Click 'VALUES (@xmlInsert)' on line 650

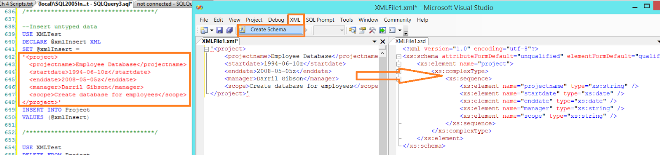(x=56, y=117)
